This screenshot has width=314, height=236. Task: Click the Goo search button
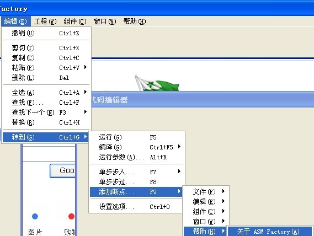click(63, 170)
